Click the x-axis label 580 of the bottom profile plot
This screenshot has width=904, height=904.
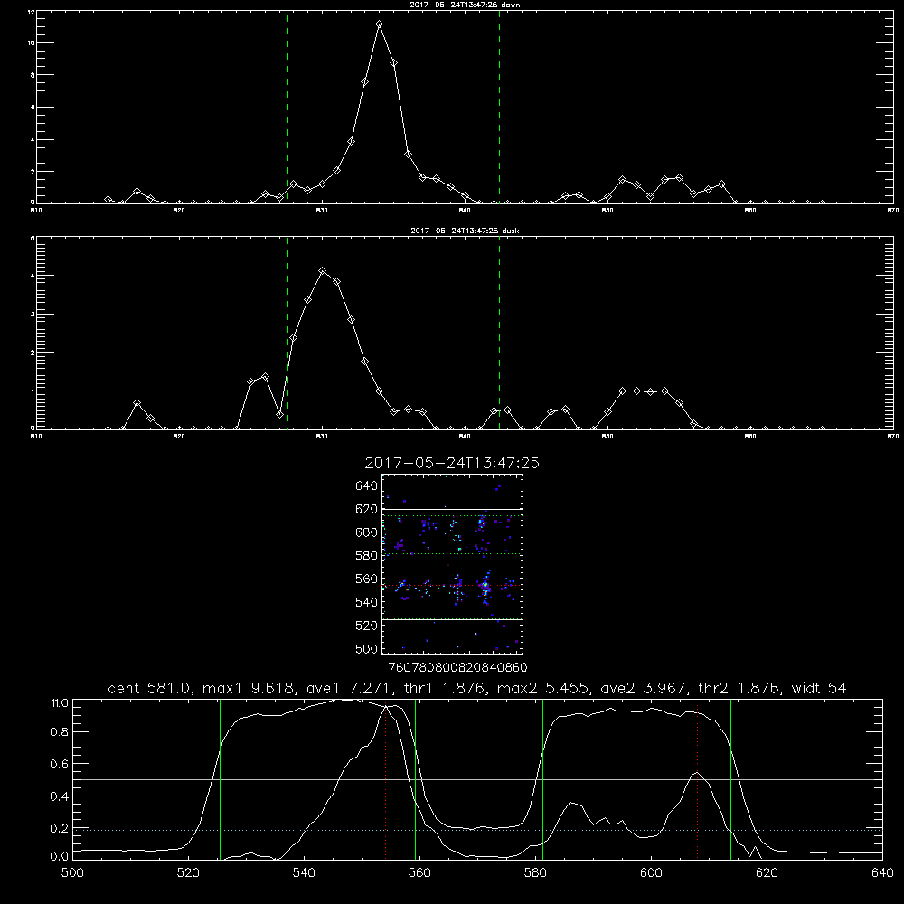point(535,873)
